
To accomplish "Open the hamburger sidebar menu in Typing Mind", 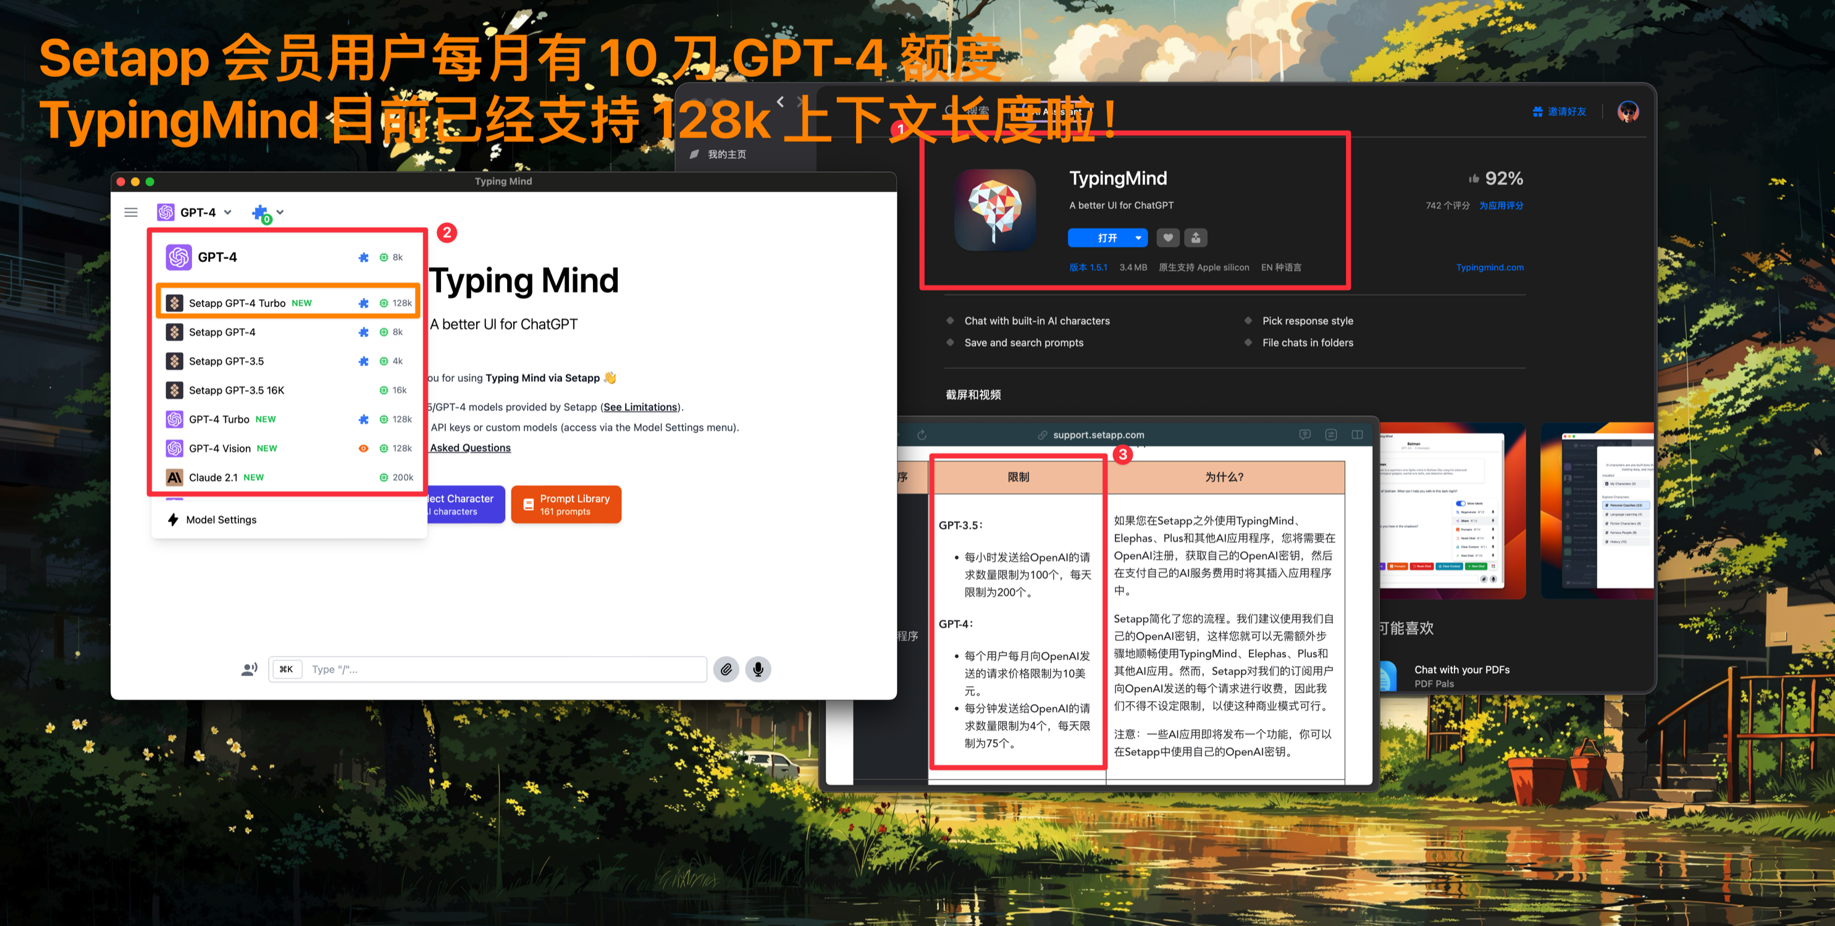I will 131,213.
